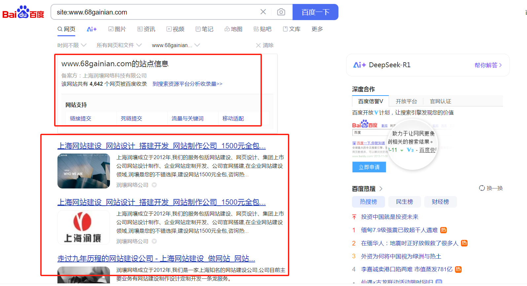
Task: Select 开放平台 tab
Action: point(406,101)
